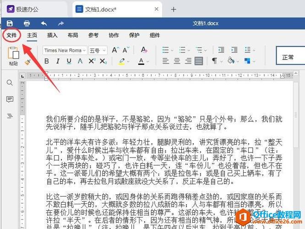Align text left
Viewport: 305px width, 229px height.
(x=165, y=61)
